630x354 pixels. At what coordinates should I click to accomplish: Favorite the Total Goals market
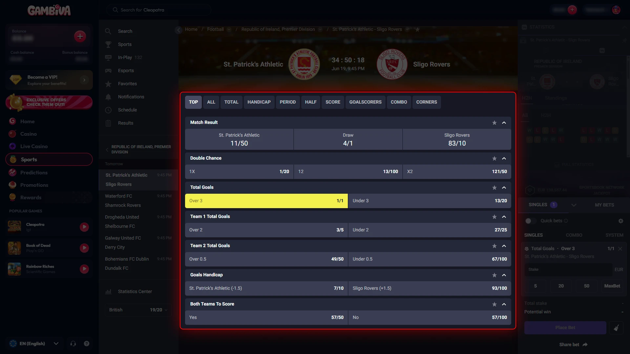(x=494, y=187)
